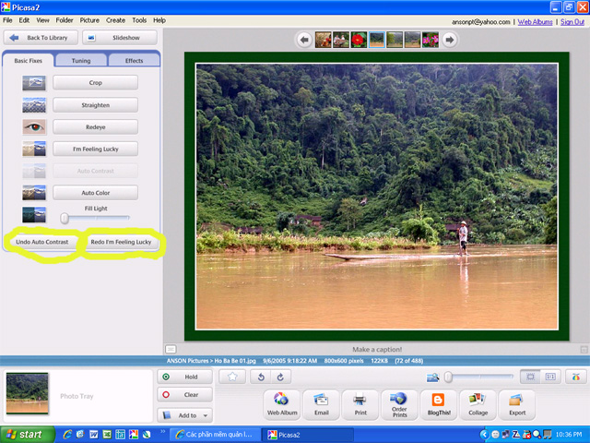Viewport: 590px width, 443px height.
Task: Select the red flower thumbnail in filmstrip
Action: pyautogui.click(x=359, y=40)
